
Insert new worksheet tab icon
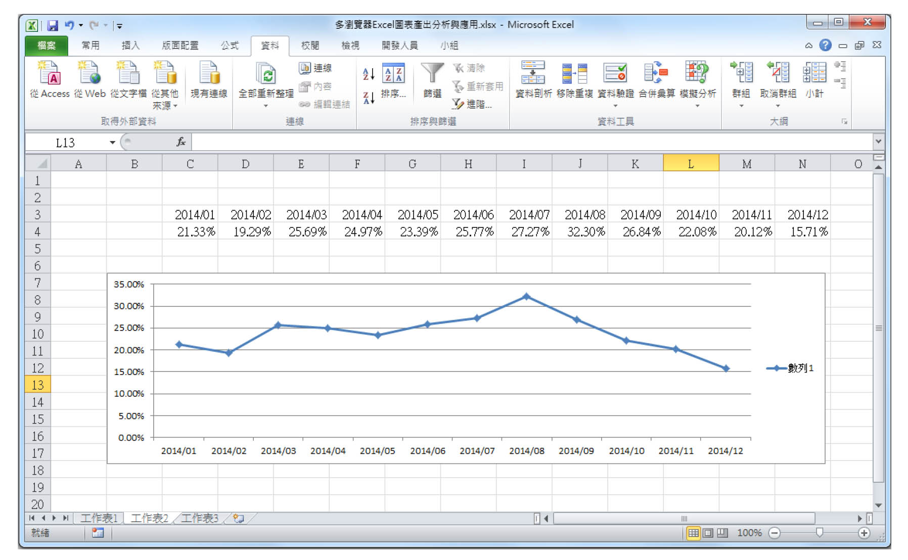(x=239, y=518)
